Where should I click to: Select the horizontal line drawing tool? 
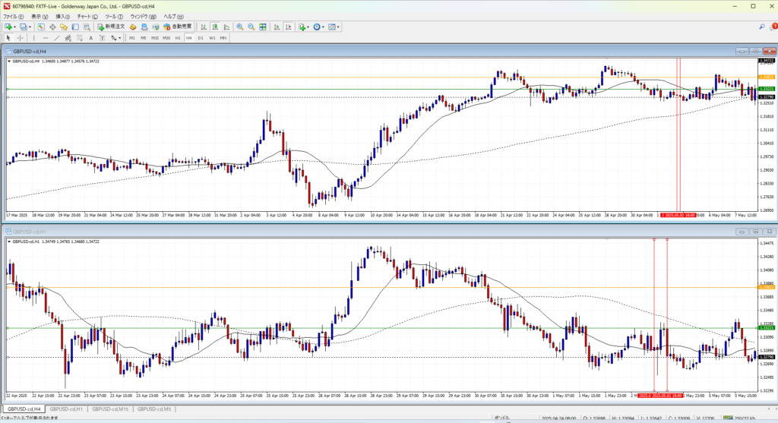click(46, 37)
